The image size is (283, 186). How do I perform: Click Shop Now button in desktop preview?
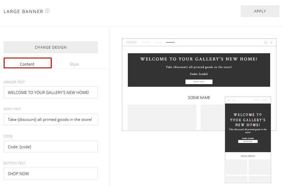click(199, 82)
